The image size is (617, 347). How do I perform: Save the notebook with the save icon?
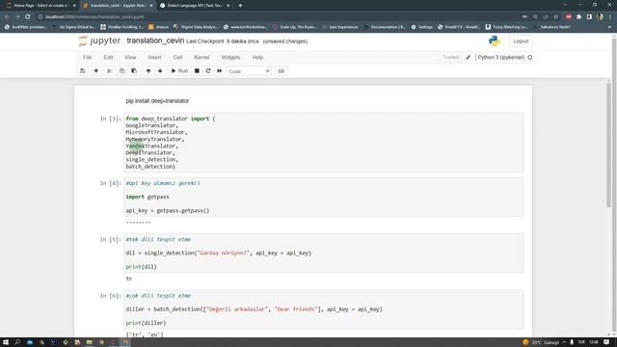point(83,70)
